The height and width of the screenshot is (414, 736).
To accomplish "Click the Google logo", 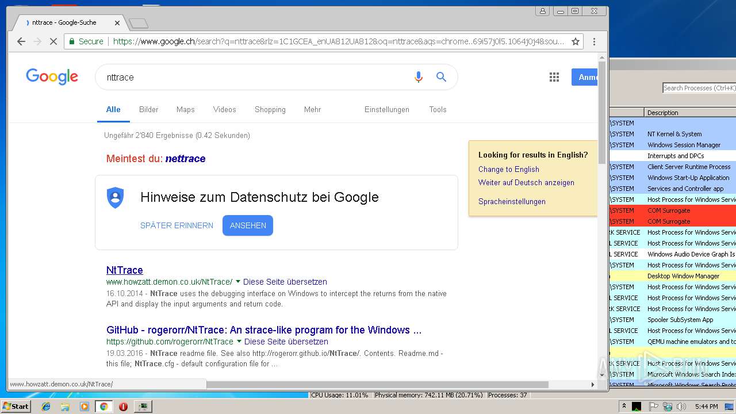I will (x=52, y=76).
